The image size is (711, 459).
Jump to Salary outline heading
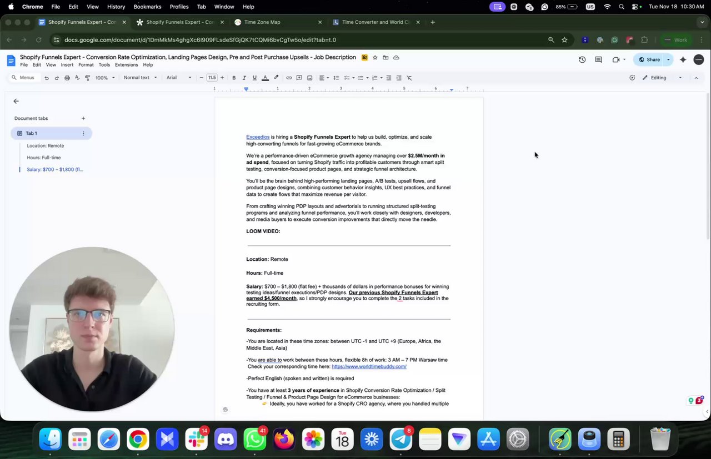[55, 169]
